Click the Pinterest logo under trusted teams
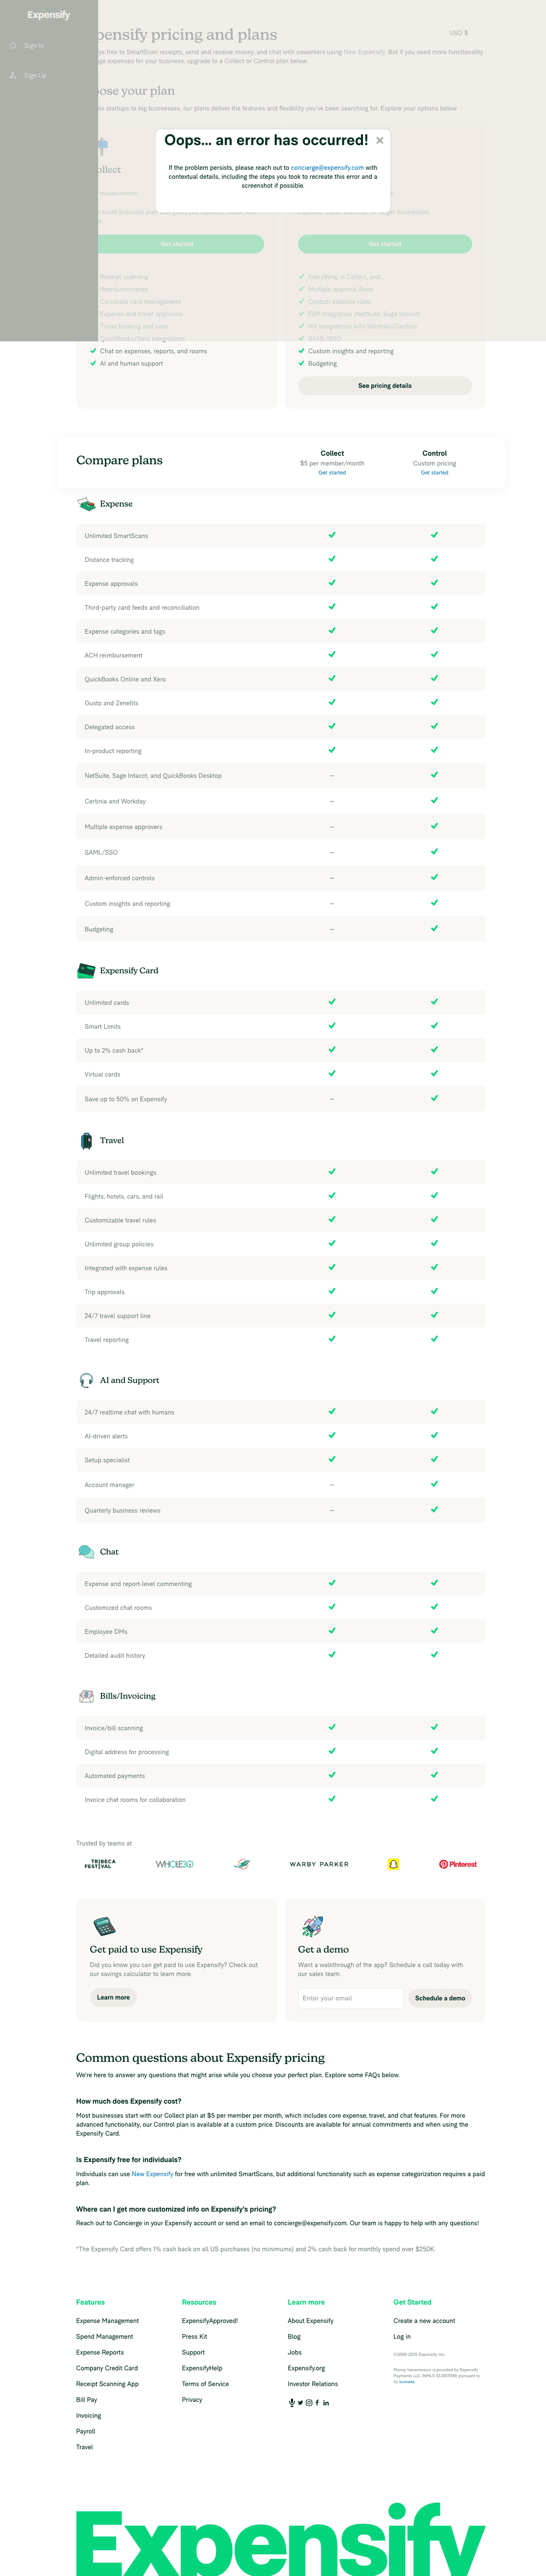The image size is (546, 2576). (458, 1864)
